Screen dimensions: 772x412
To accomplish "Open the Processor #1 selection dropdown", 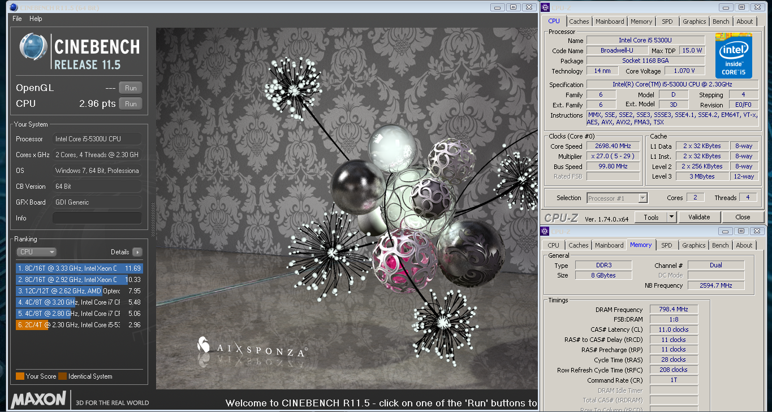I will [617, 198].
